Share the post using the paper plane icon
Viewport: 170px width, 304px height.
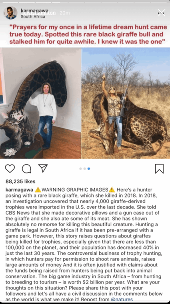tap(43, 168)
